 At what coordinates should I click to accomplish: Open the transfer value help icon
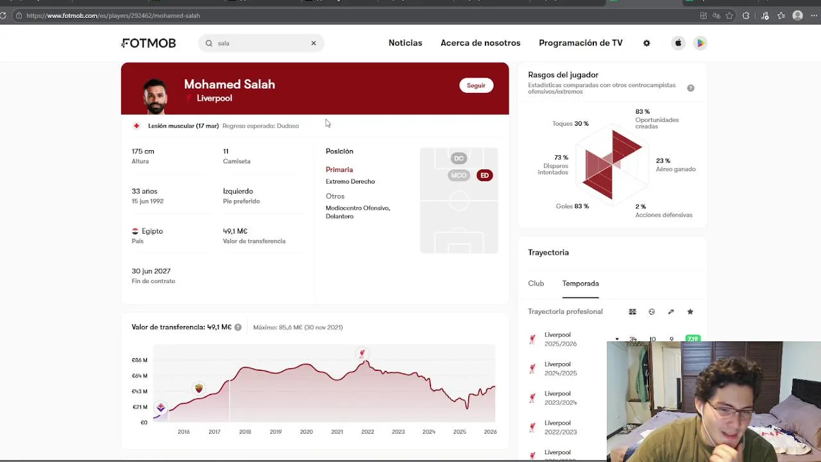[238, 327]
